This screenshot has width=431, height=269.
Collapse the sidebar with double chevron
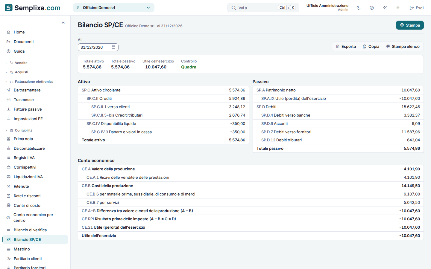(63, 23)
